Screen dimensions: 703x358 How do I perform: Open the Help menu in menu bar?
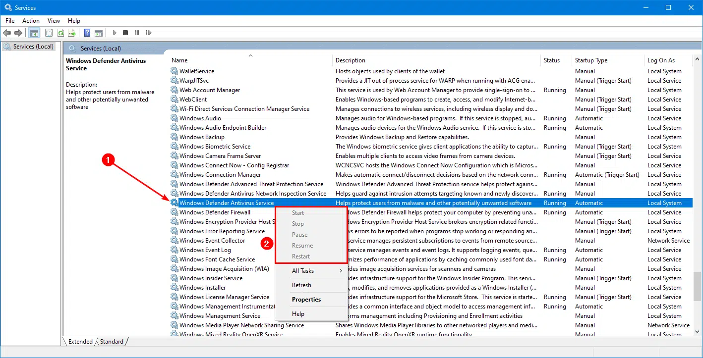pyautogui.click(x=74, y=21)
